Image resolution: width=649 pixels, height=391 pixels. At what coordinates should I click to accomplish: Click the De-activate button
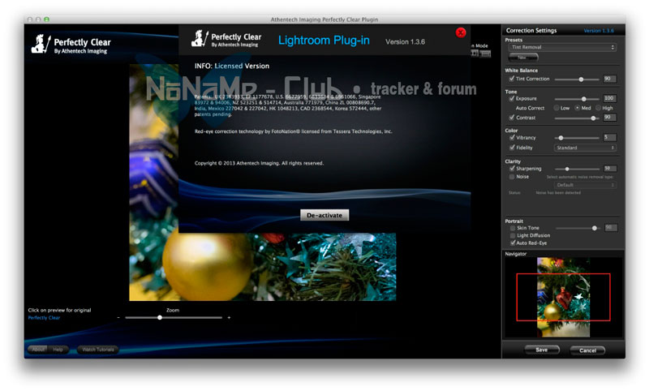[324, 215]
